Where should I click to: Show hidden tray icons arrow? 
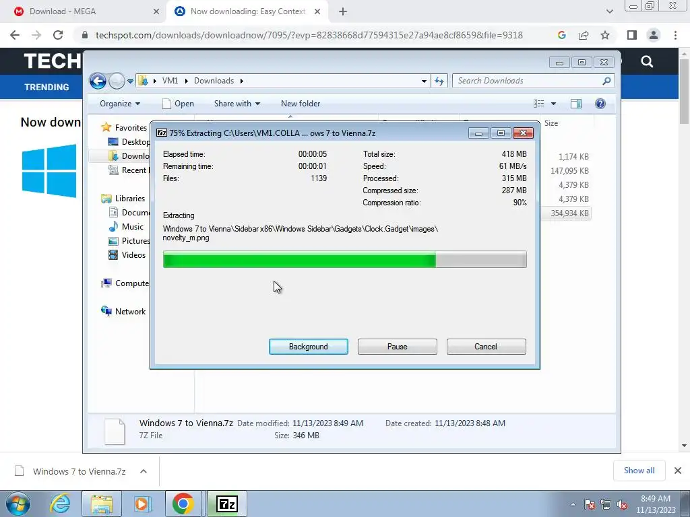point(573,504)
